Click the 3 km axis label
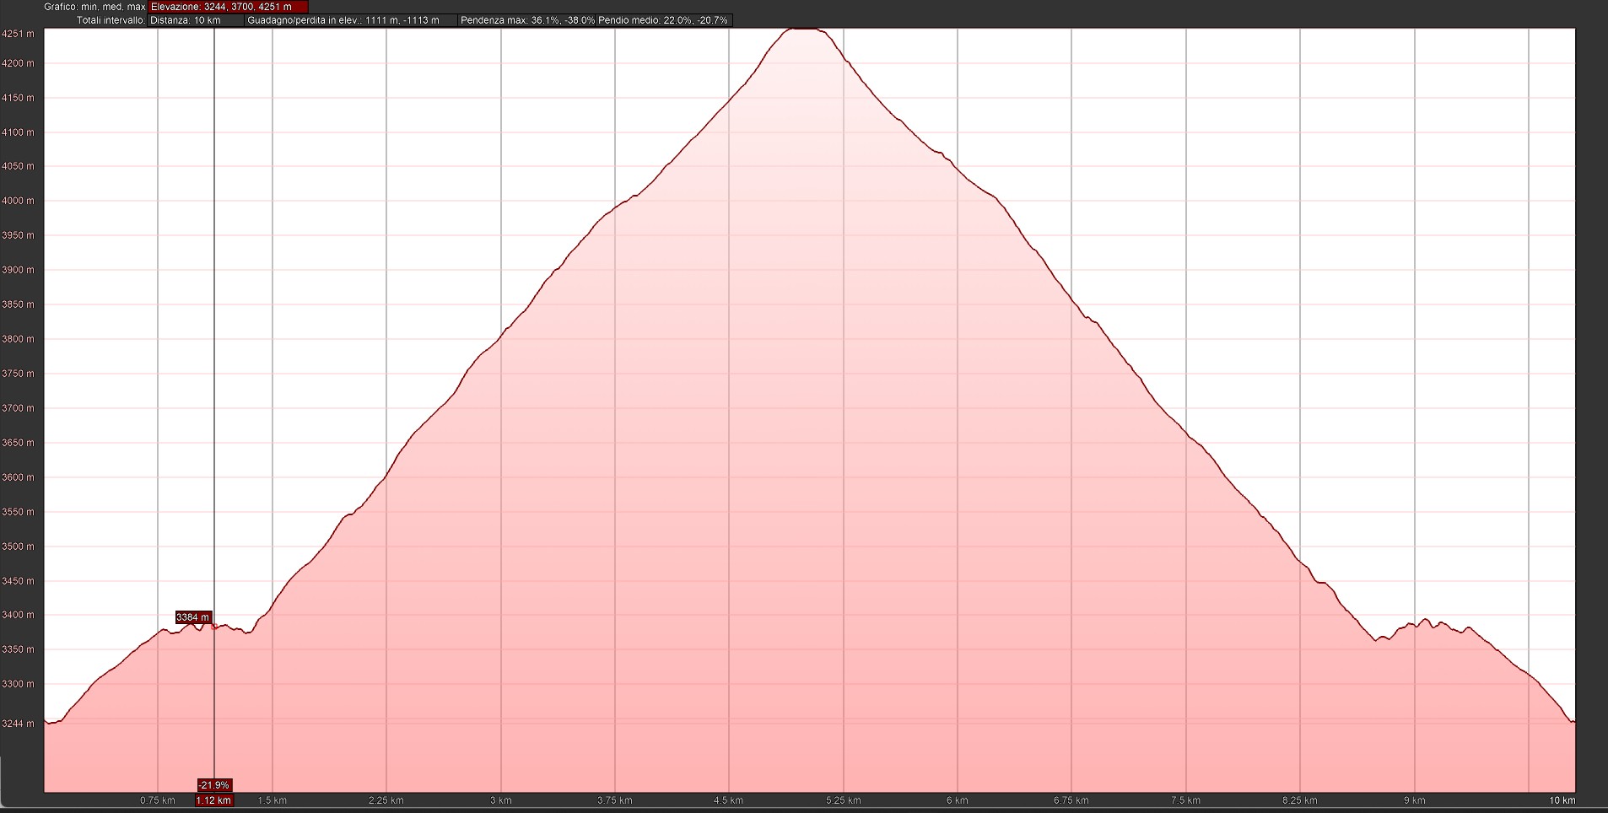This screenshot has width=1608, height=813. point(501,800)
